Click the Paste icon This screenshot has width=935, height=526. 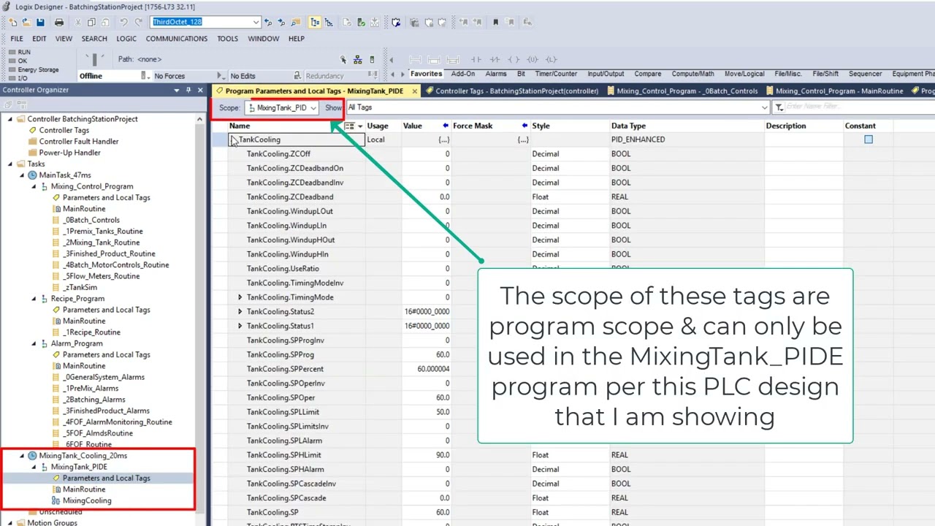tap(104, 22)
